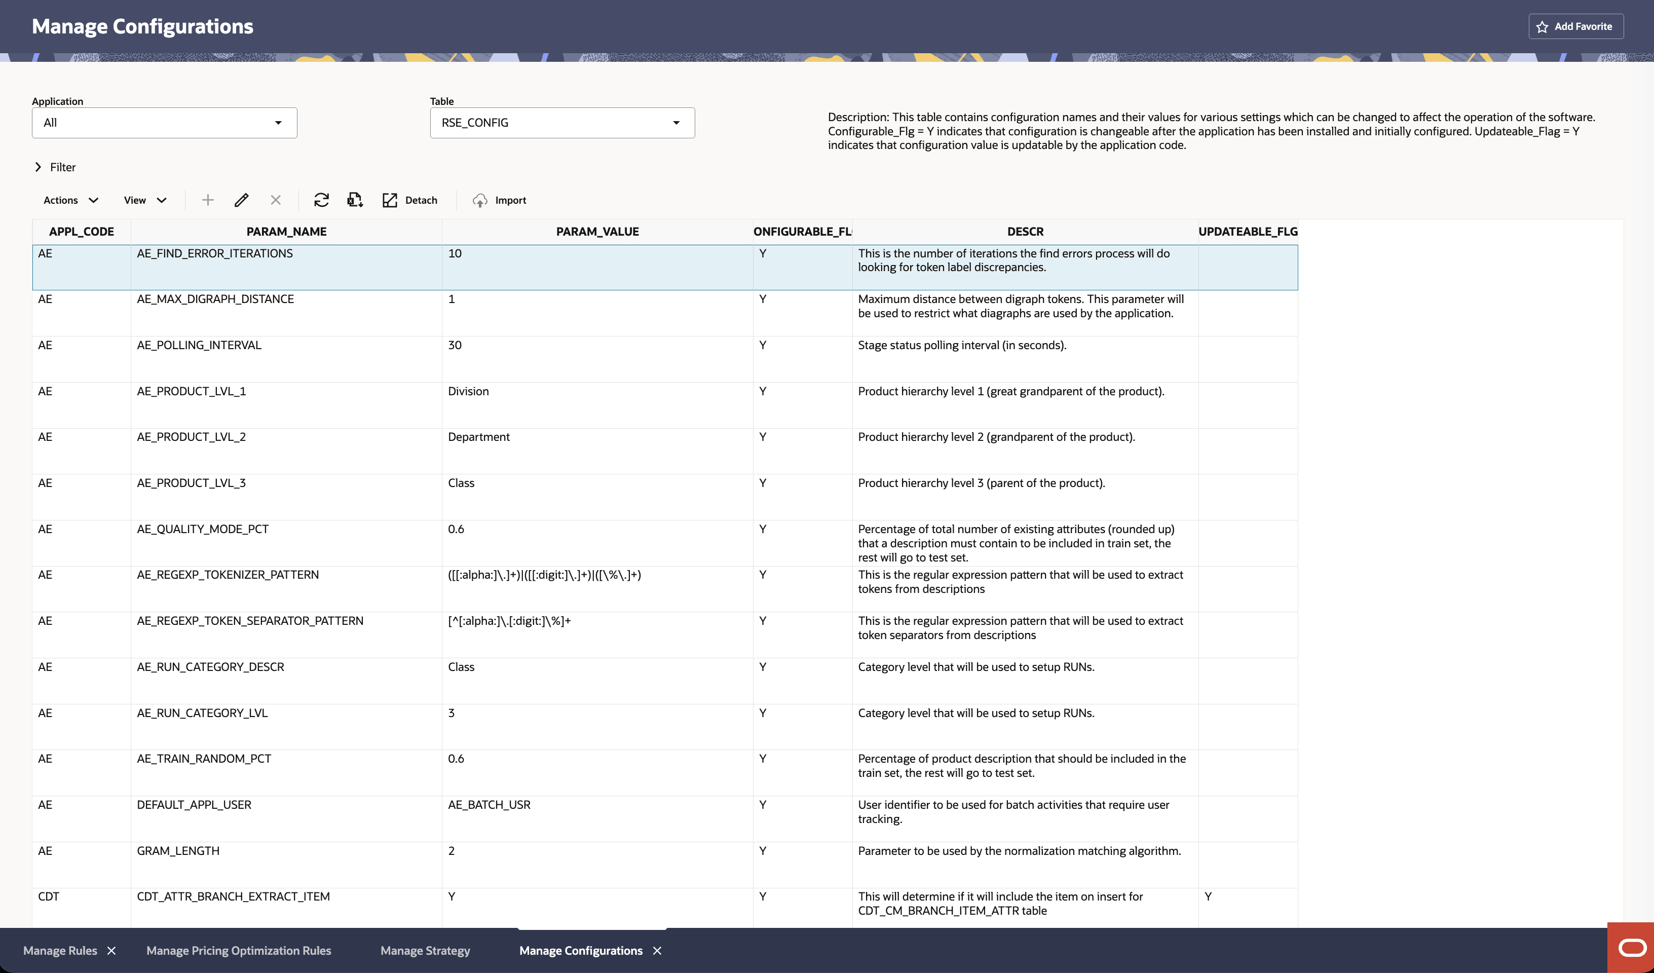Click the CONFIGURABLE_FLG column header
This screenshot has height=973, width=1654.
[803, 232]
